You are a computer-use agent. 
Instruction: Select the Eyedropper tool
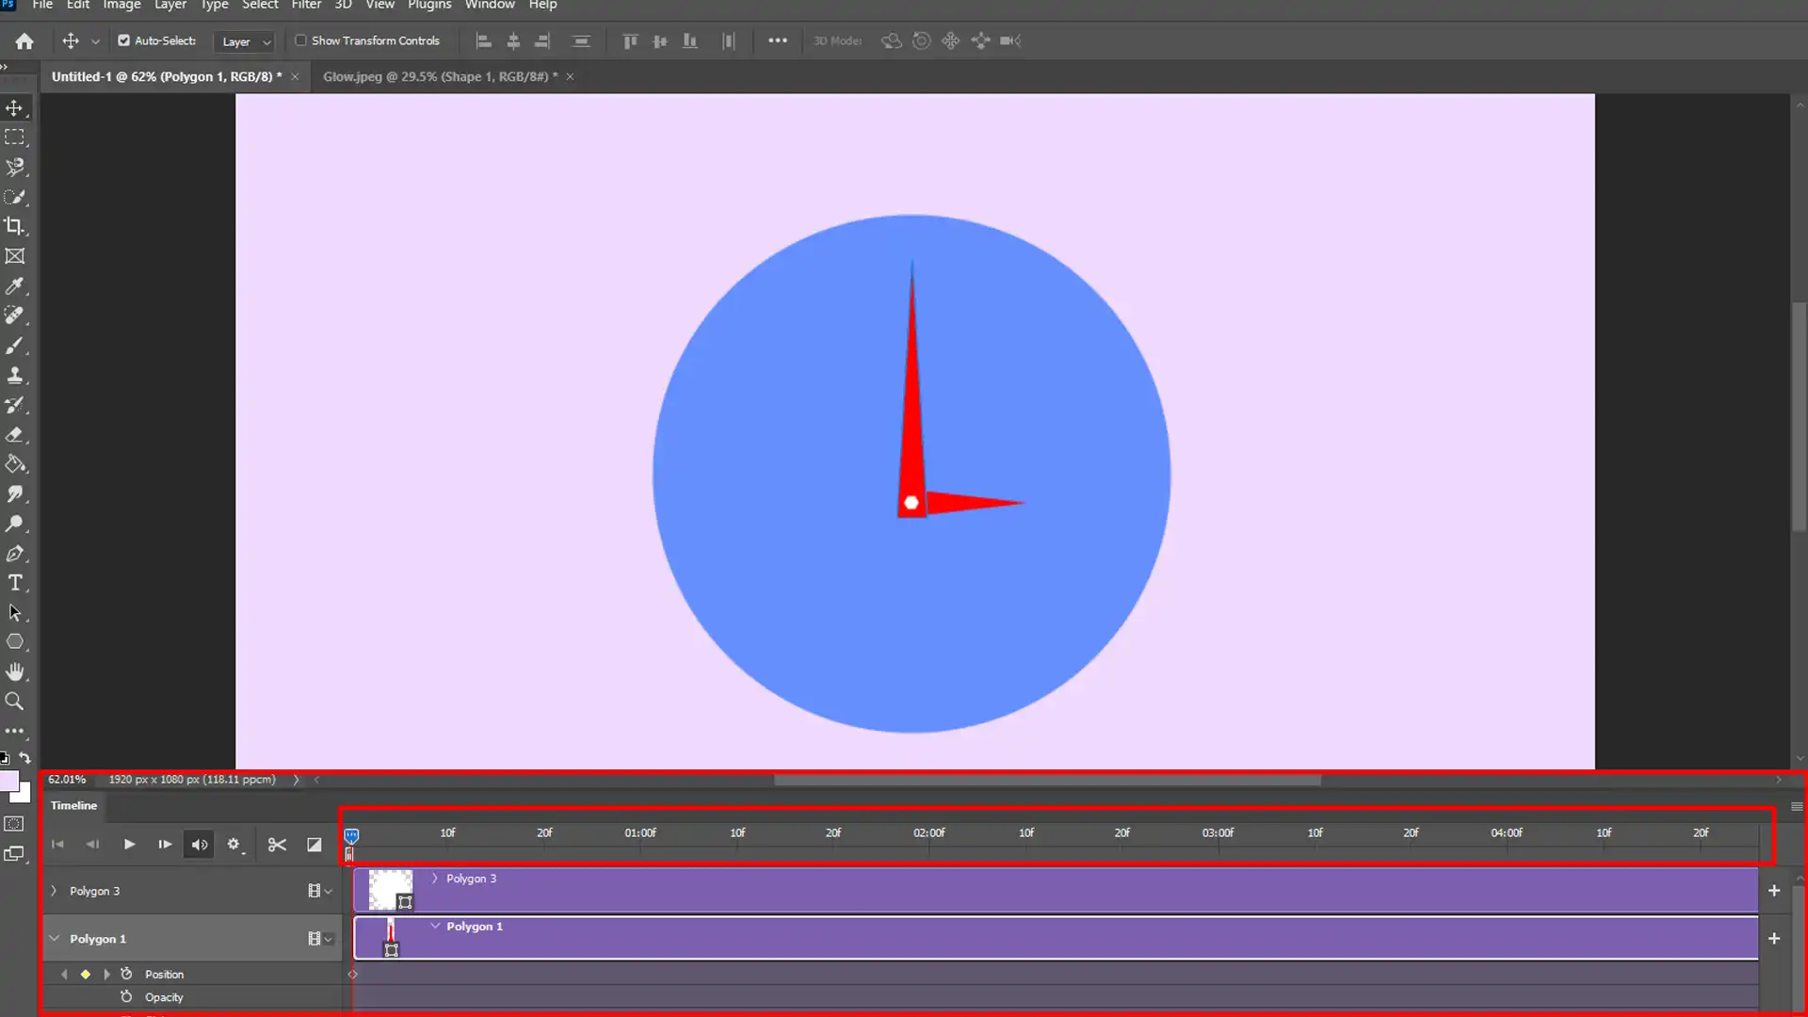click(x=15, y=286)
